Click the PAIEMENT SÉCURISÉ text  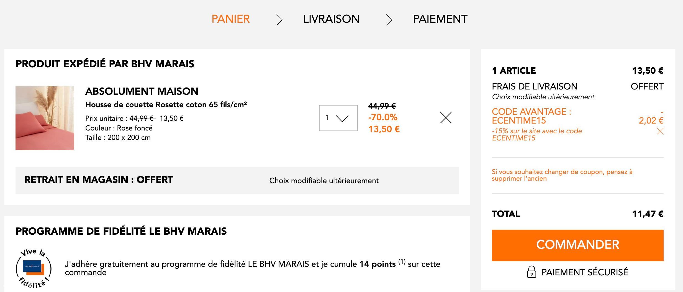585,272
